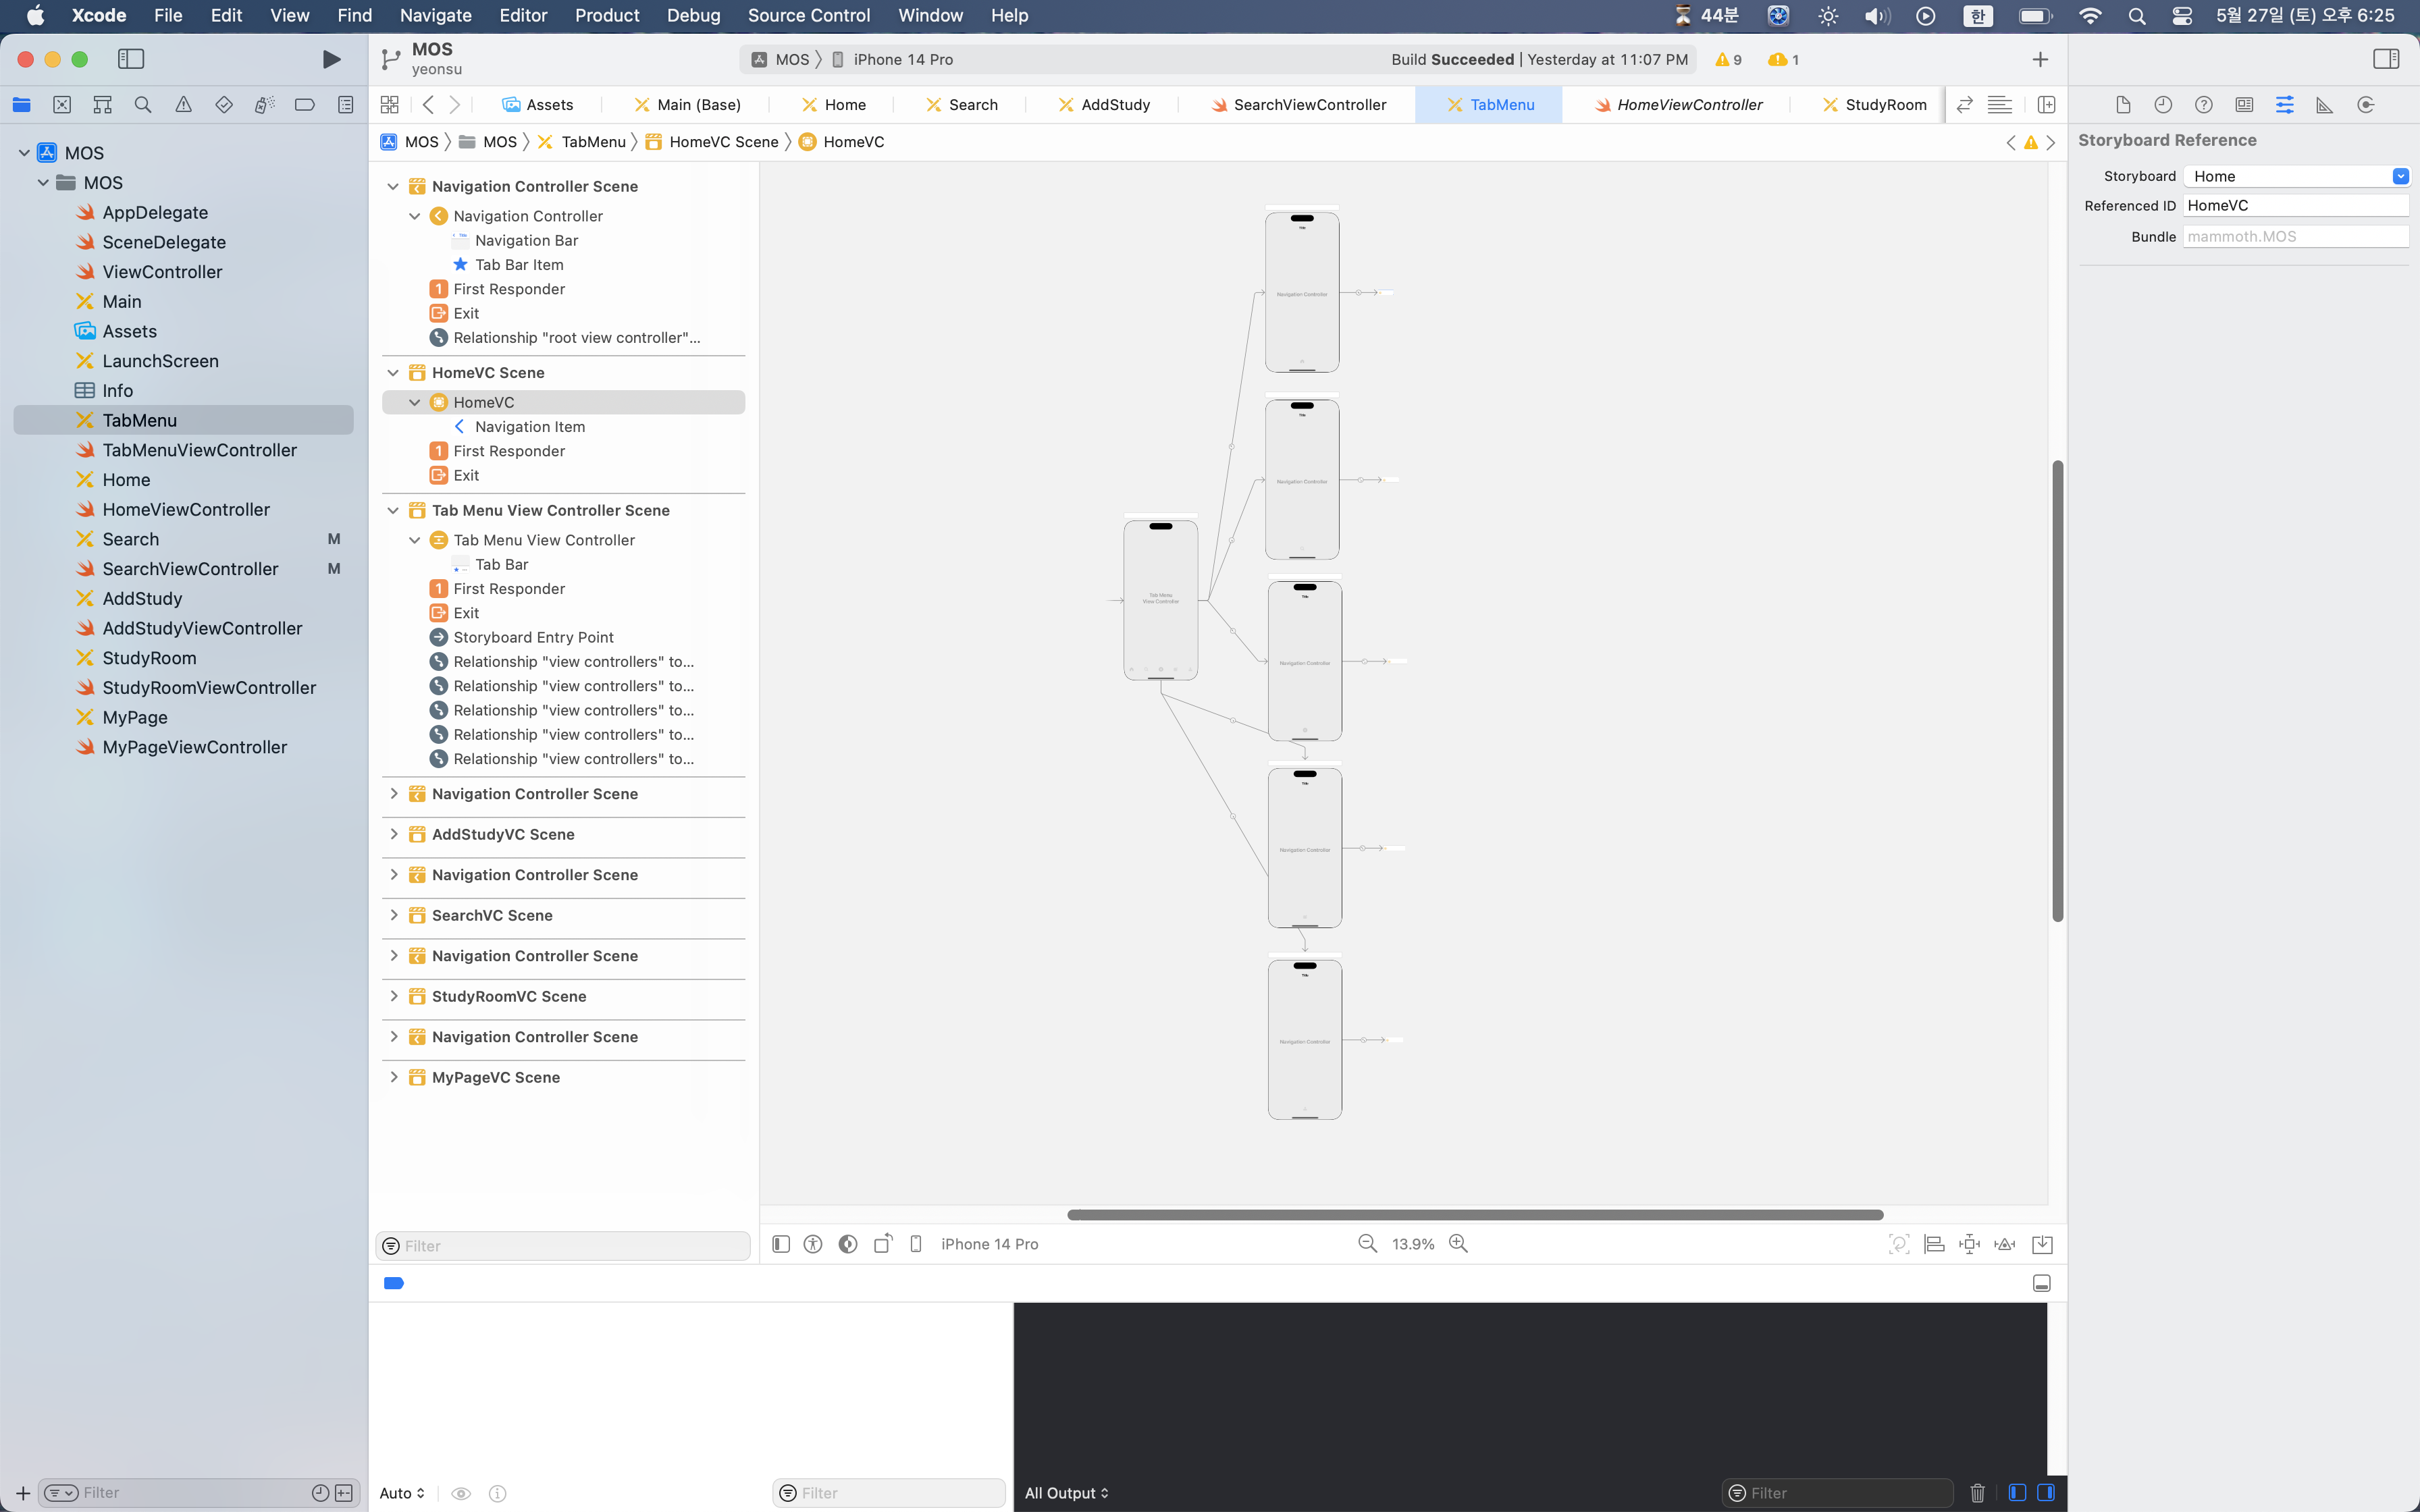Open the Debug navigator icon
Screen dimensions: 2420x1512
coord(264,105)
